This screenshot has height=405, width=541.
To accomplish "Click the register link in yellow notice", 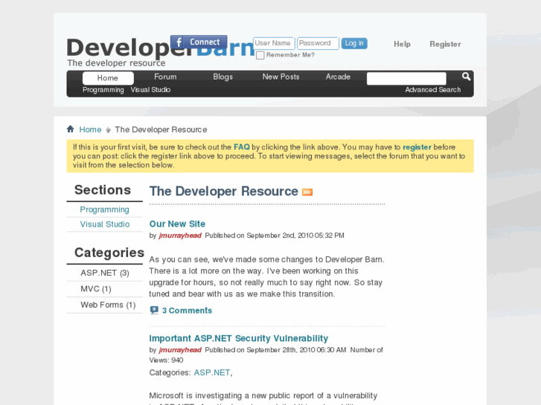I will [x=417, y=147].
